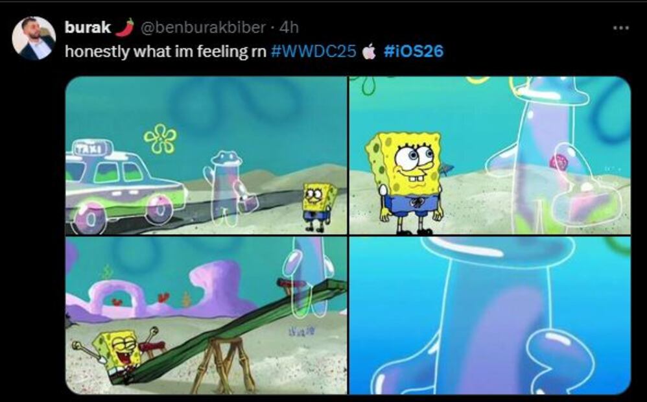
Task: Open the @benburakbiber handle profile
Action: (203, 27)
